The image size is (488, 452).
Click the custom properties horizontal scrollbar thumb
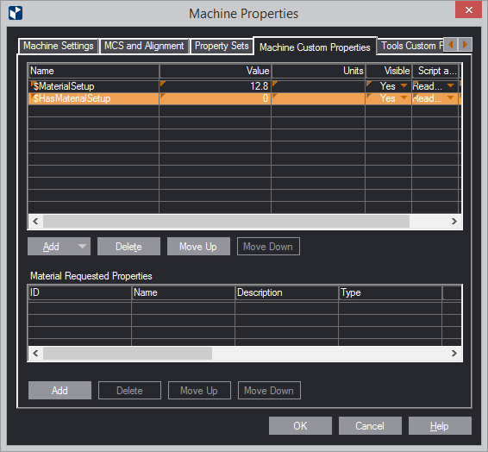226,222
